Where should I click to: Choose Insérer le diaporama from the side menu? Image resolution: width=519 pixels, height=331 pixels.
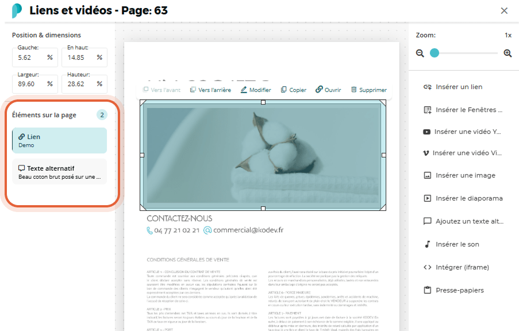463,198
